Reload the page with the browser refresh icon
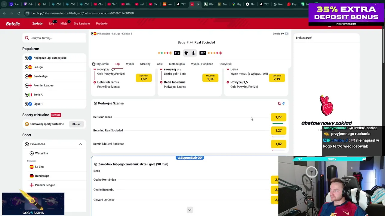Screen dimensions: 385x216 click(19, 13)
